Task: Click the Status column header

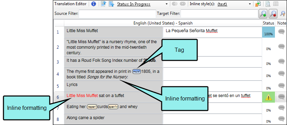Action: [268, 23]
